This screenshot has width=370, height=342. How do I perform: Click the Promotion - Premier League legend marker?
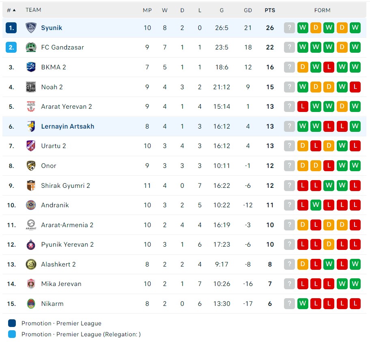pos(12,324)
